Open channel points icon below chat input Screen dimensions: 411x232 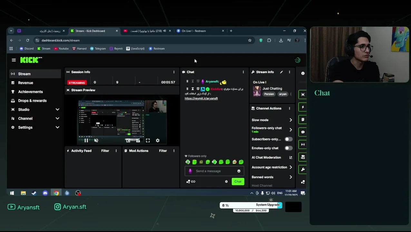tap(188, 182)
